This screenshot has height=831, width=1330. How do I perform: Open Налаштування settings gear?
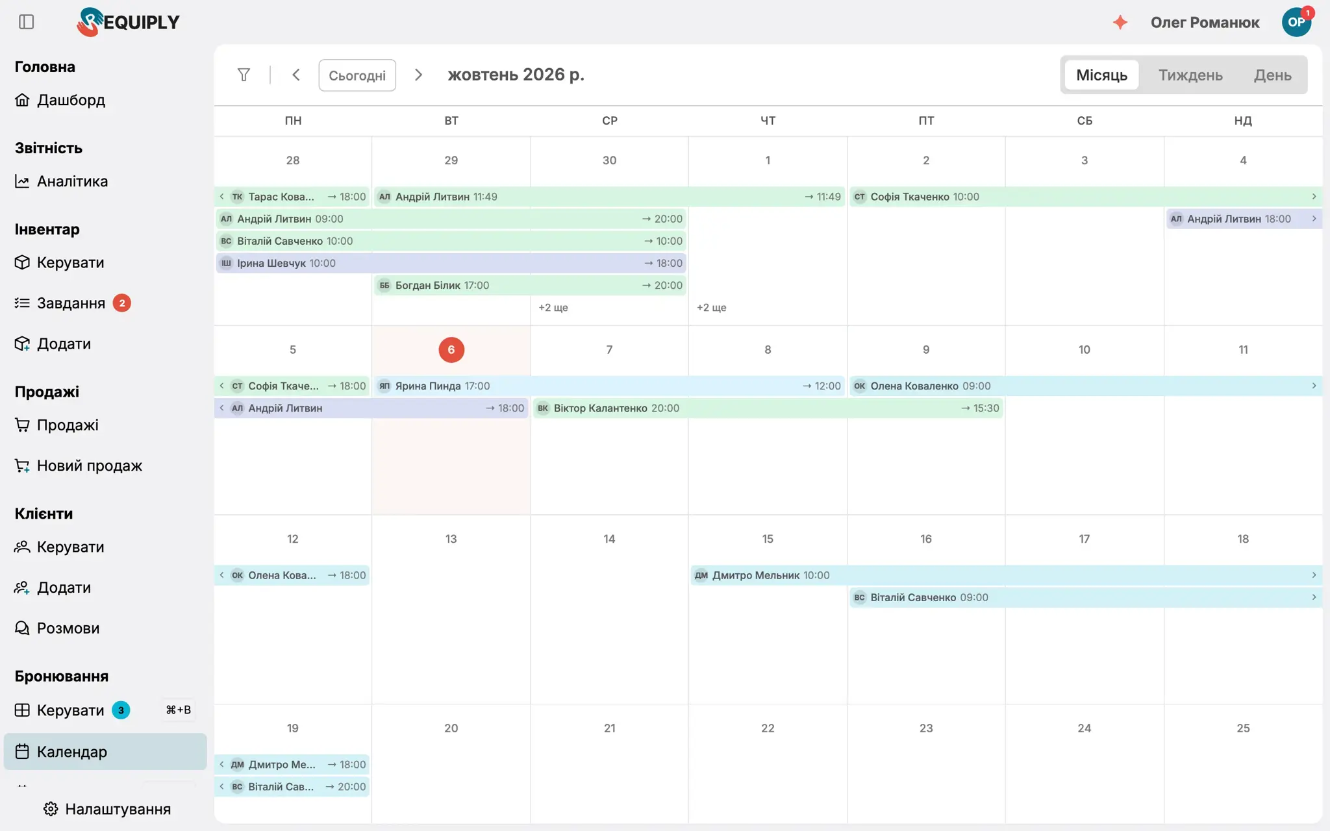coord(107,809)
